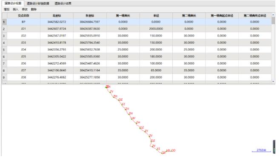280x160 pixels.
Task: Select row header number 2
Action: click(x=4, y=29)
